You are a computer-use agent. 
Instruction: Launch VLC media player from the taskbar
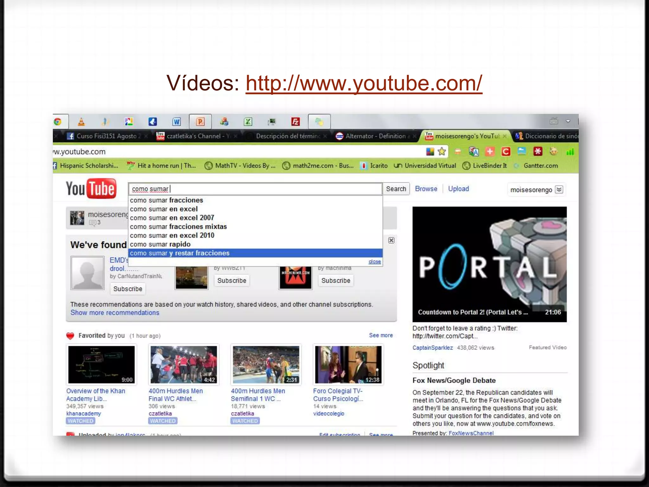point(81,121)
